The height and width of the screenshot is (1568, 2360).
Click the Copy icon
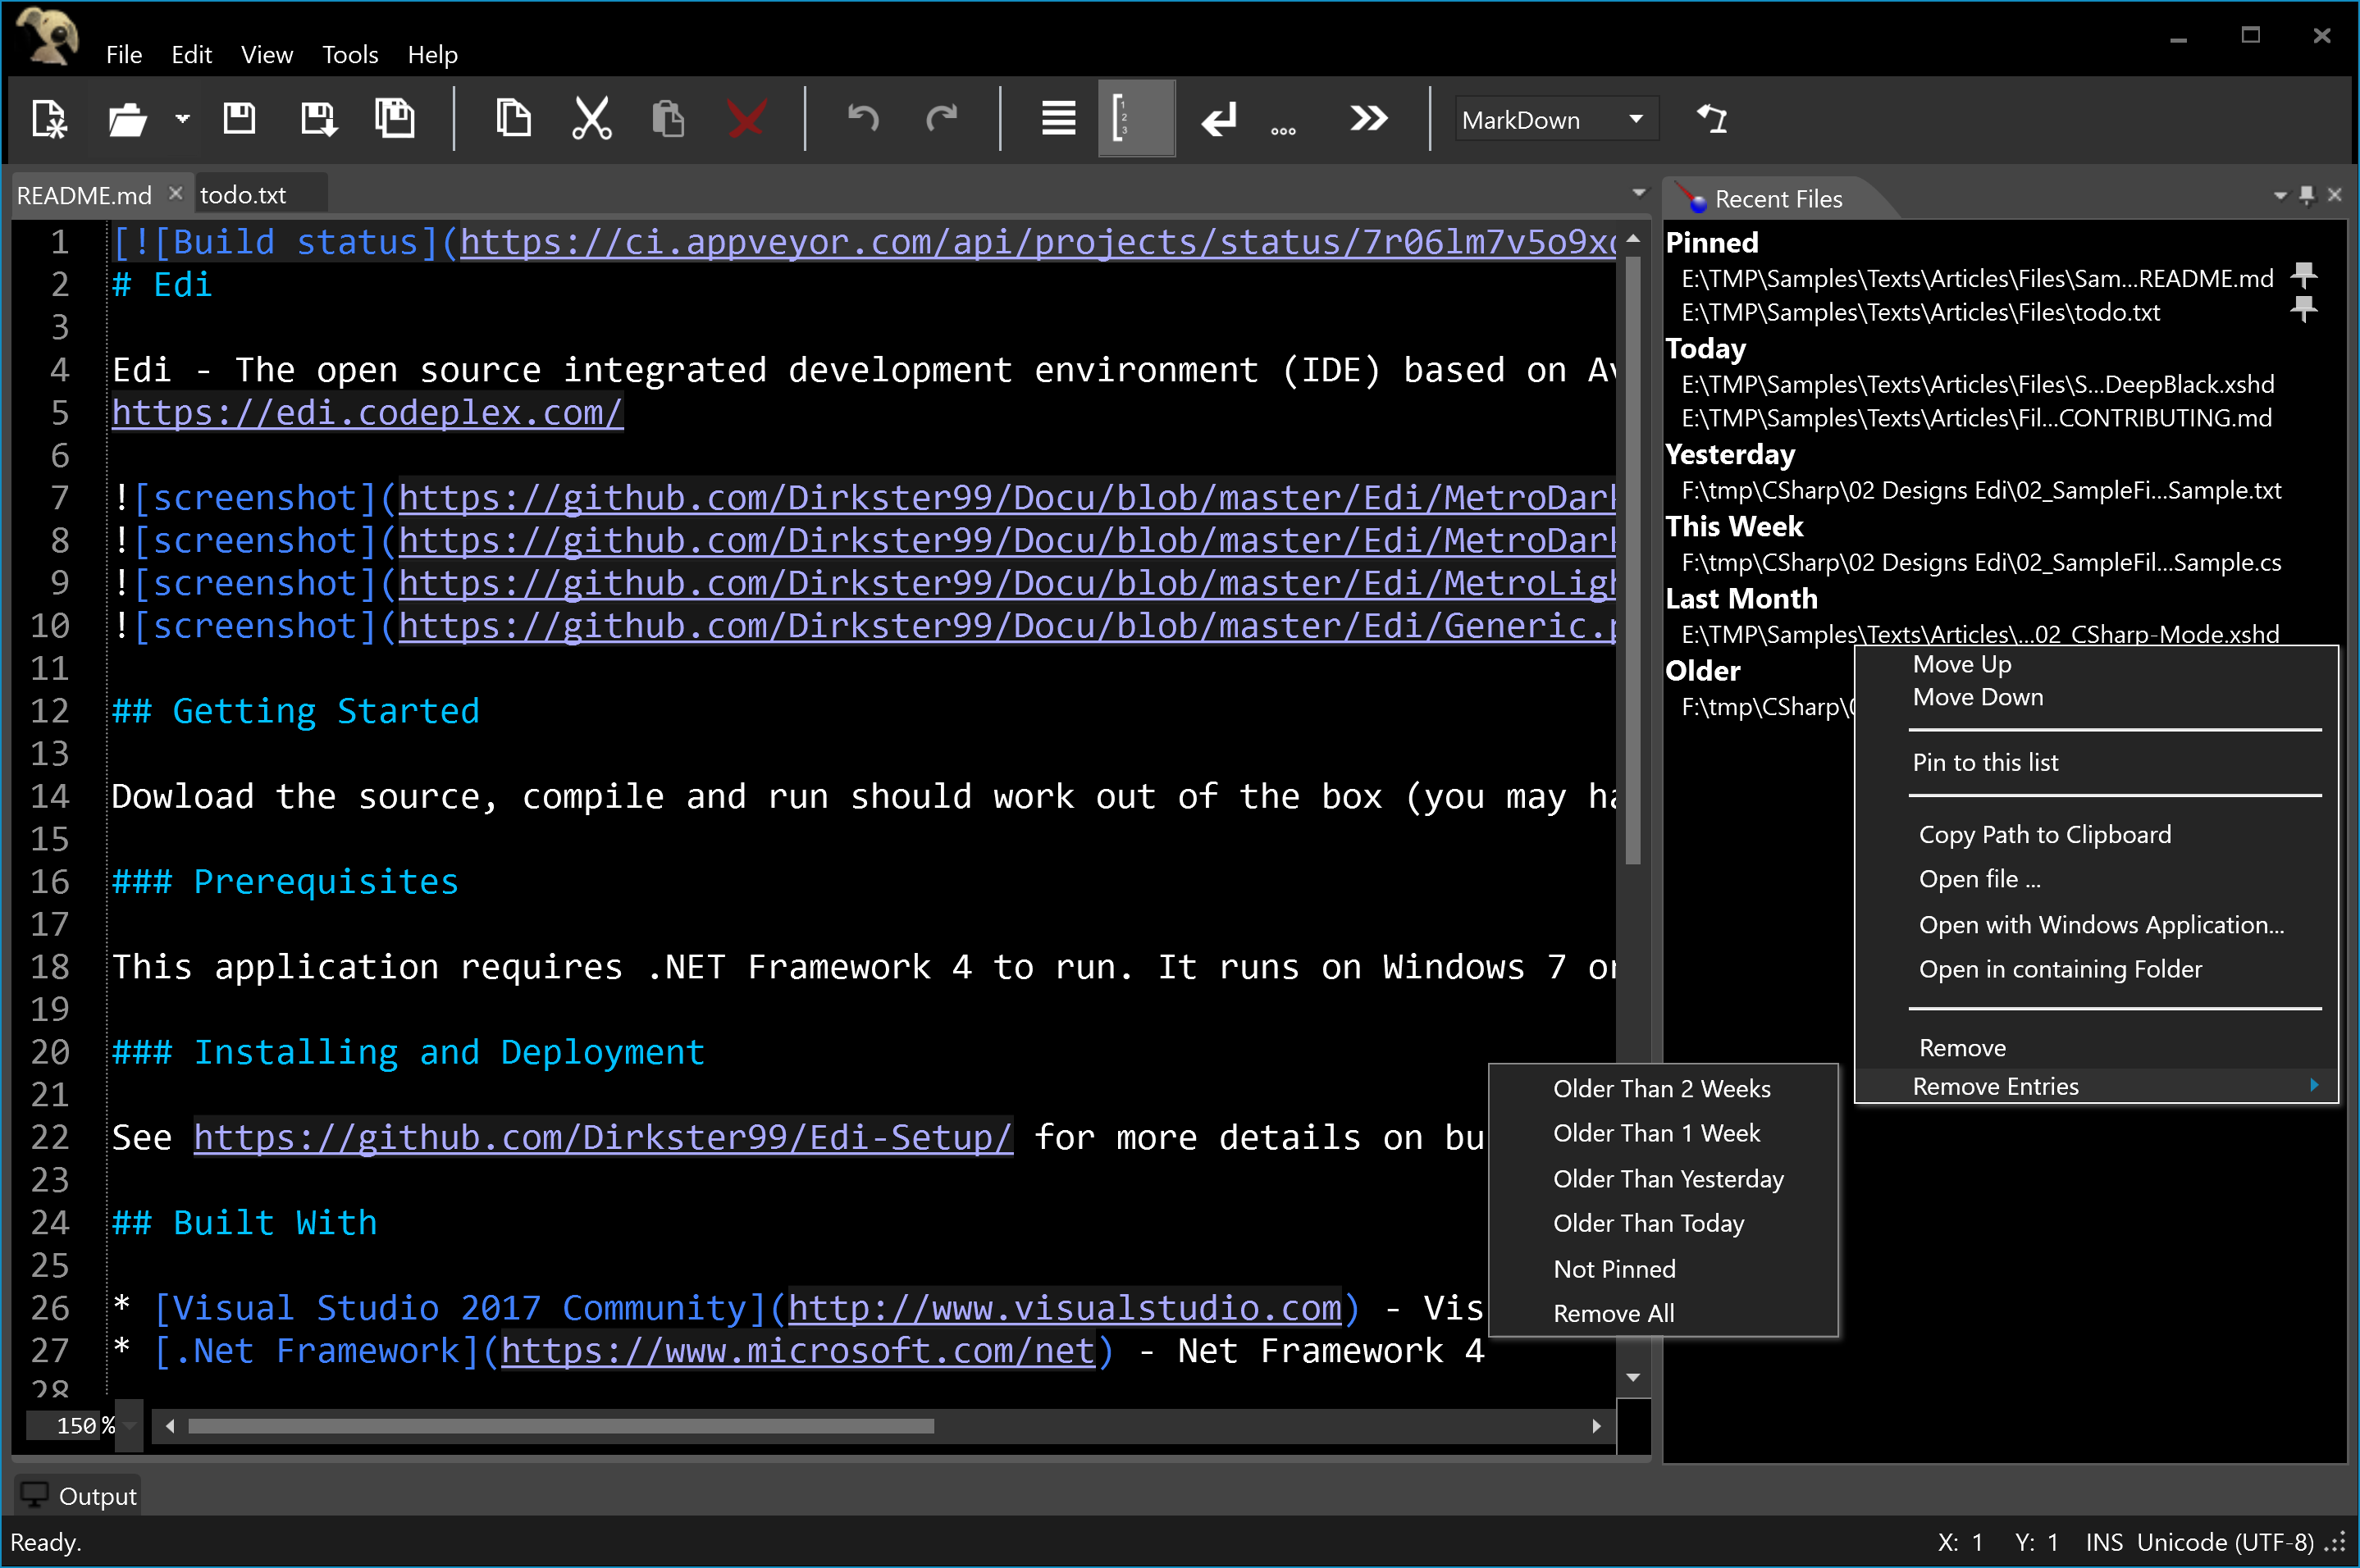(x=511, y=117)
